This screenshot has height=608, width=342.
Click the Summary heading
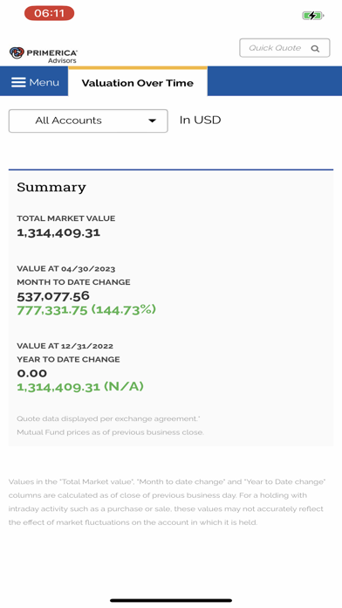51,187
